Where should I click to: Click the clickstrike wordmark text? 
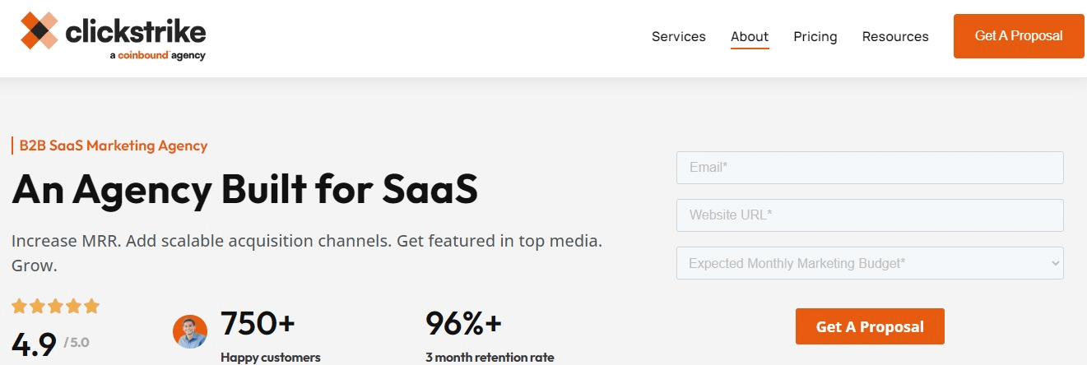[135, 32]
